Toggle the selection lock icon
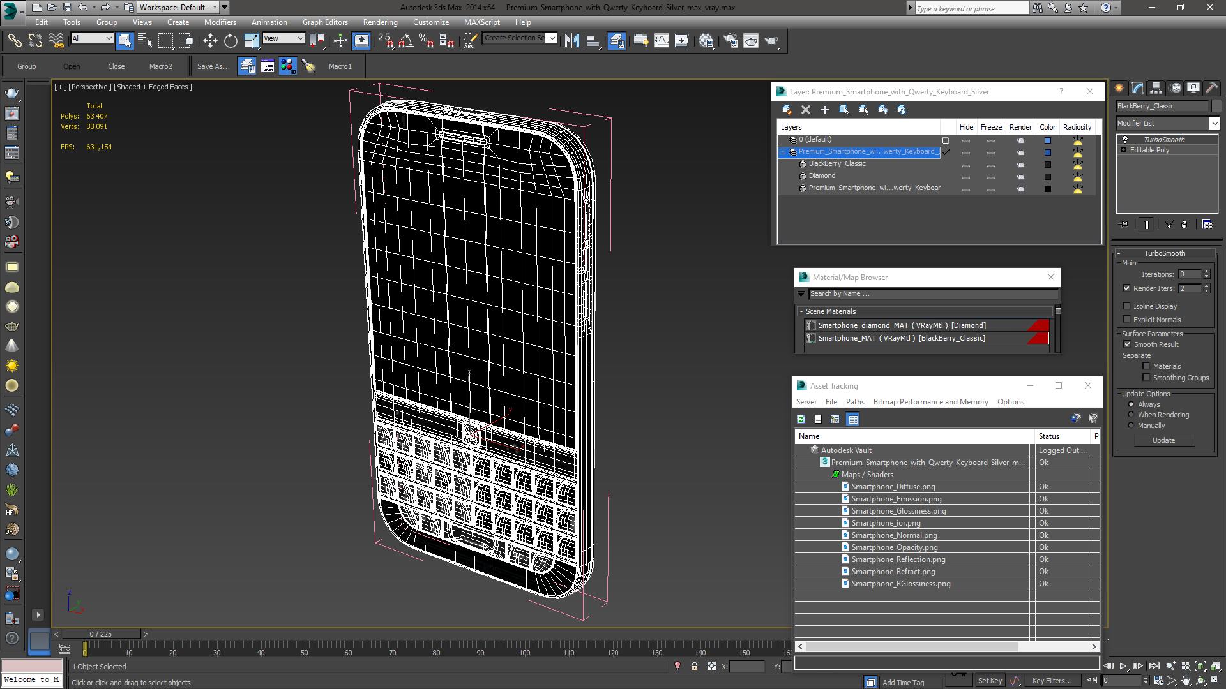 (x=694, y=666)
